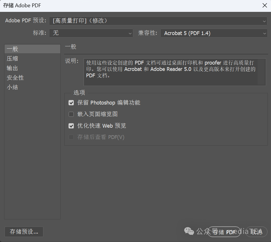The width and height of the screenshot is (271, 242).
Task: Open the 小结 summary category
Action: point(32,87)
